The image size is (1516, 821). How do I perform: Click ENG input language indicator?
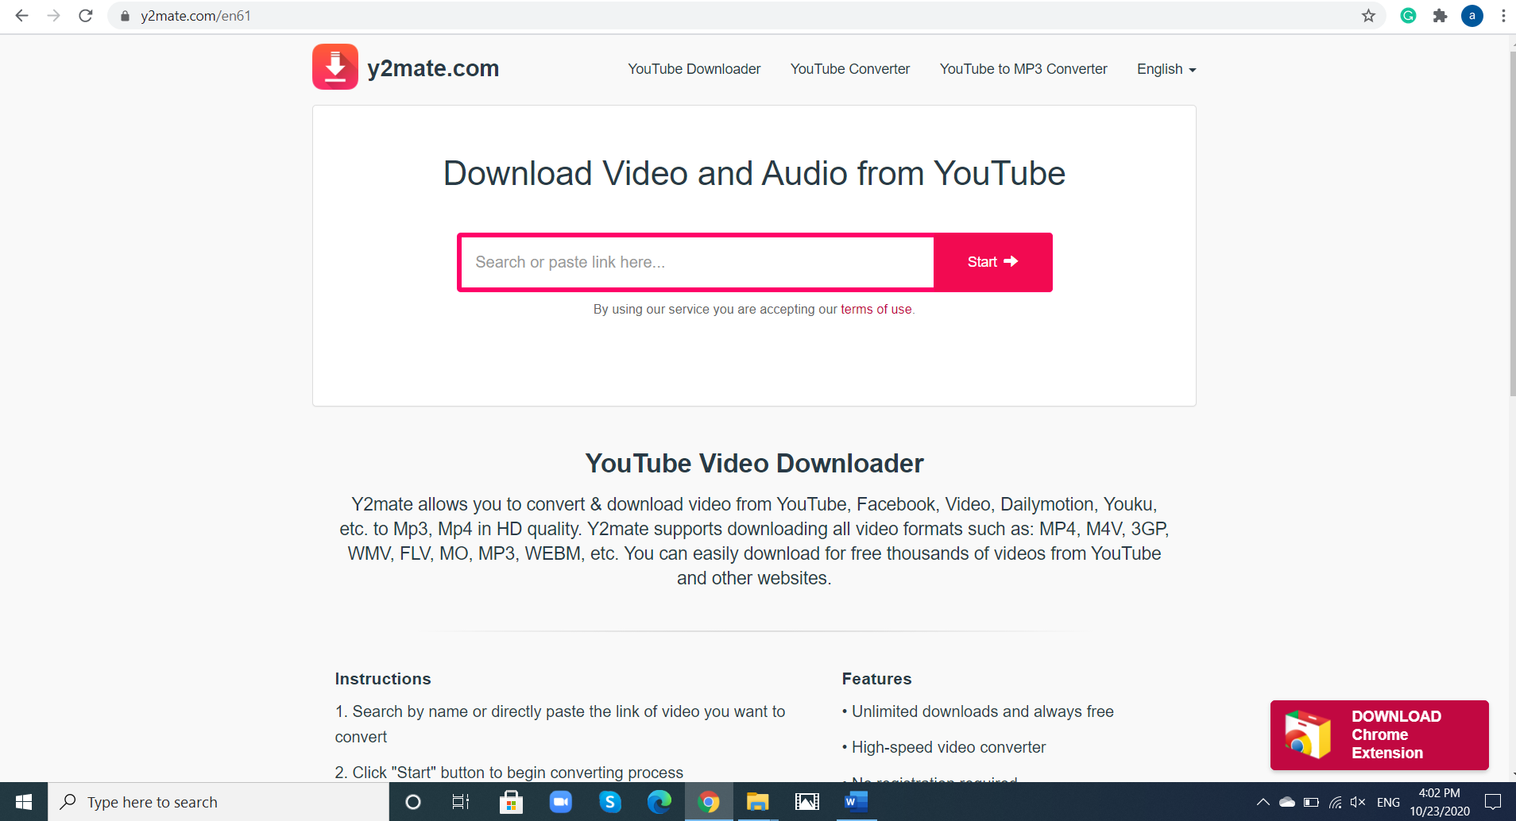click(x=1388, y=802)
